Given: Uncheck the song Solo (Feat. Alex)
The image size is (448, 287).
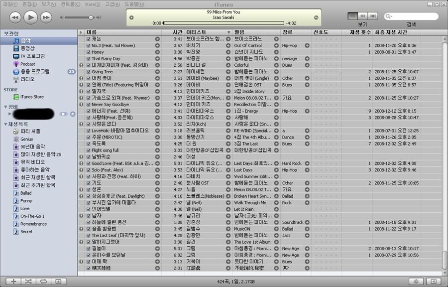Looking at the screenshot, I should [88, 170].
